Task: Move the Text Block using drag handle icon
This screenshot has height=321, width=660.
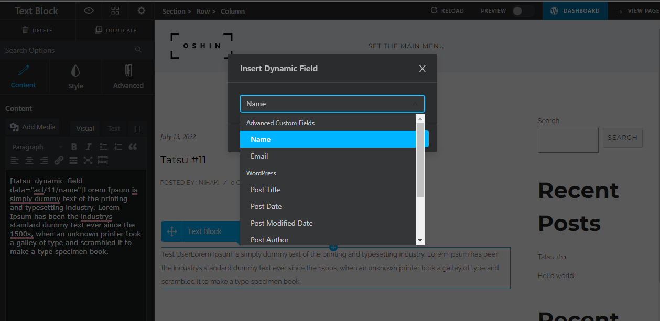Action: (x=171, y=231)
